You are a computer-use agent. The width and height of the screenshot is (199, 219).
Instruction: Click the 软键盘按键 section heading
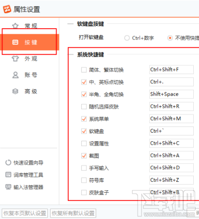point(90,24)
